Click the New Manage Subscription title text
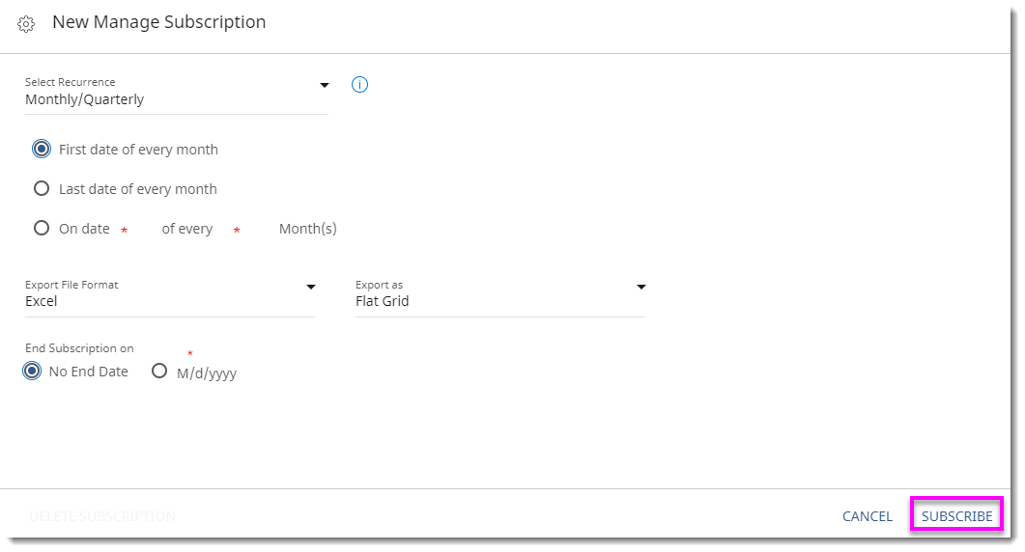This screenshot has height=552, width=1025. (158, 21)
